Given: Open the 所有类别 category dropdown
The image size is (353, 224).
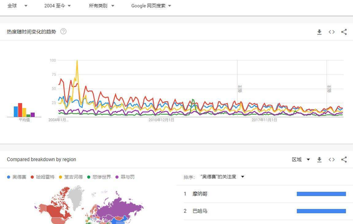Looking at the screenshot, I should 101,6.
